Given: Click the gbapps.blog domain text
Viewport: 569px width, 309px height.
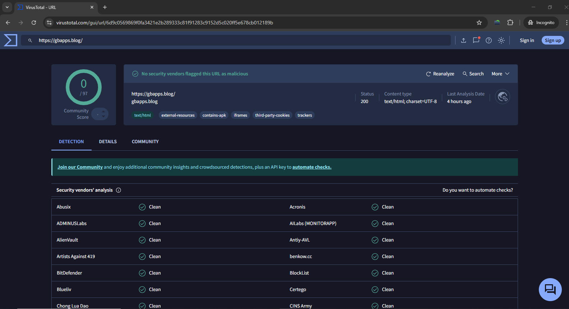Looking at the screenshot, I should coord(144,102).
